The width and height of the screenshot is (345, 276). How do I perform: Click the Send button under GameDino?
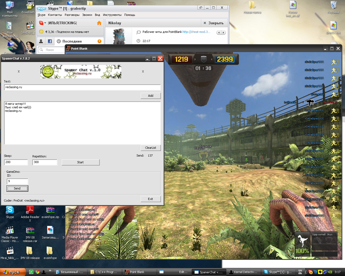17,188
